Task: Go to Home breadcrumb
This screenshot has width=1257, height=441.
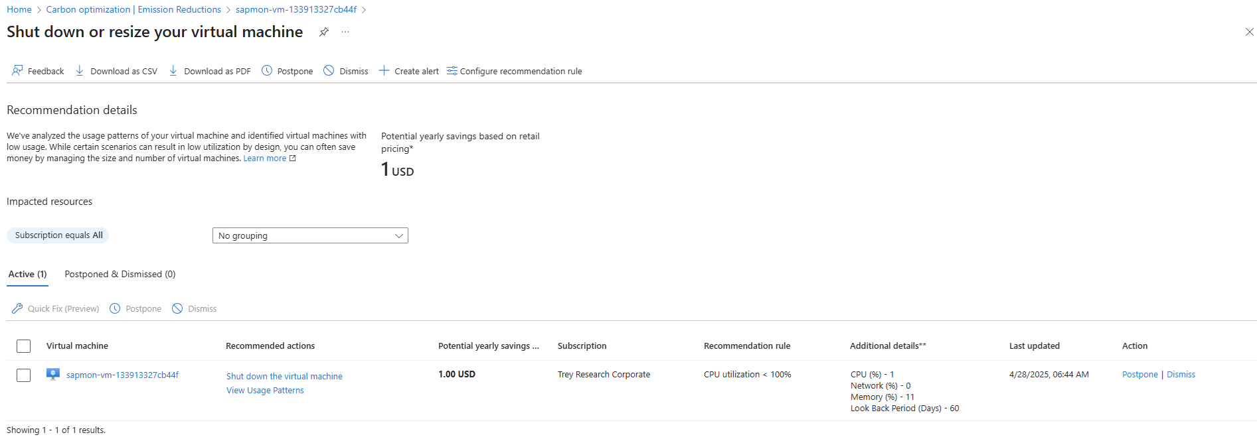Action: point(19,9)
